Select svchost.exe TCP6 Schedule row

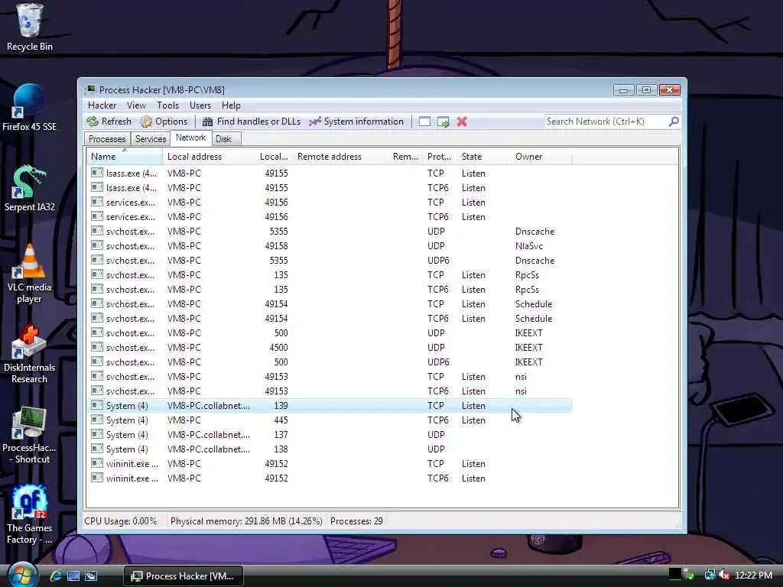(330, 319)
